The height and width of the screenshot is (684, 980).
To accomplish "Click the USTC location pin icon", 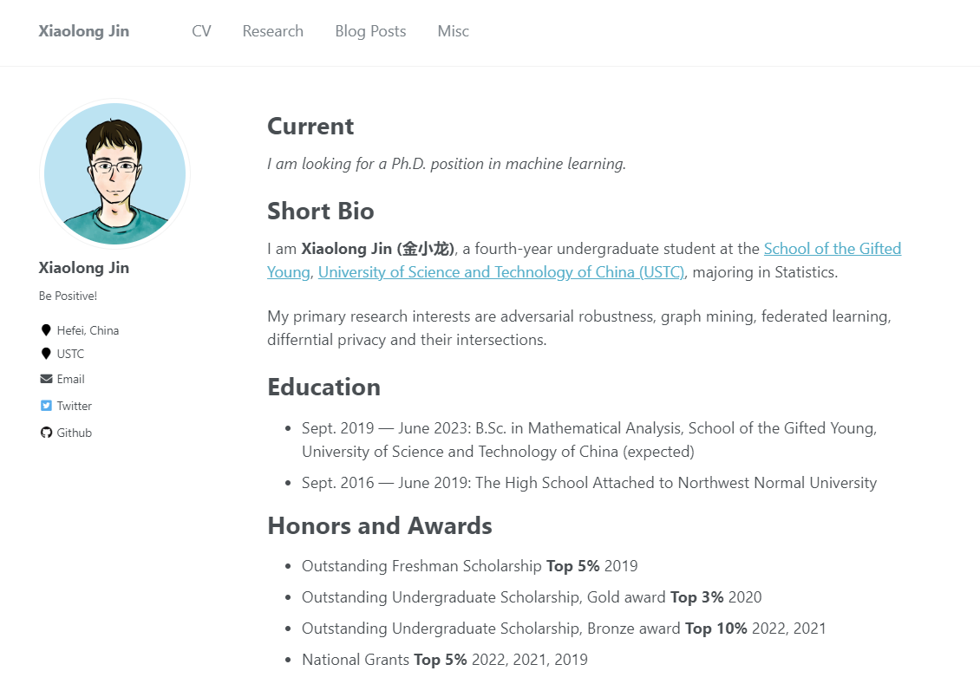I will point(46,354).
